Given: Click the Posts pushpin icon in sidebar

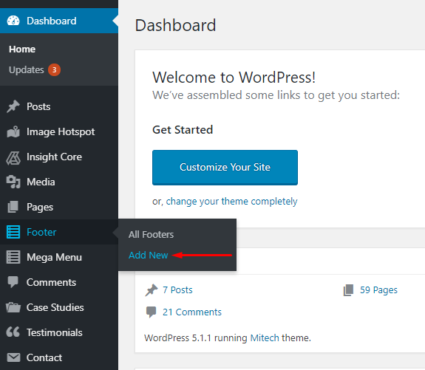Looking at the screenshot, I should coord(13,106).
